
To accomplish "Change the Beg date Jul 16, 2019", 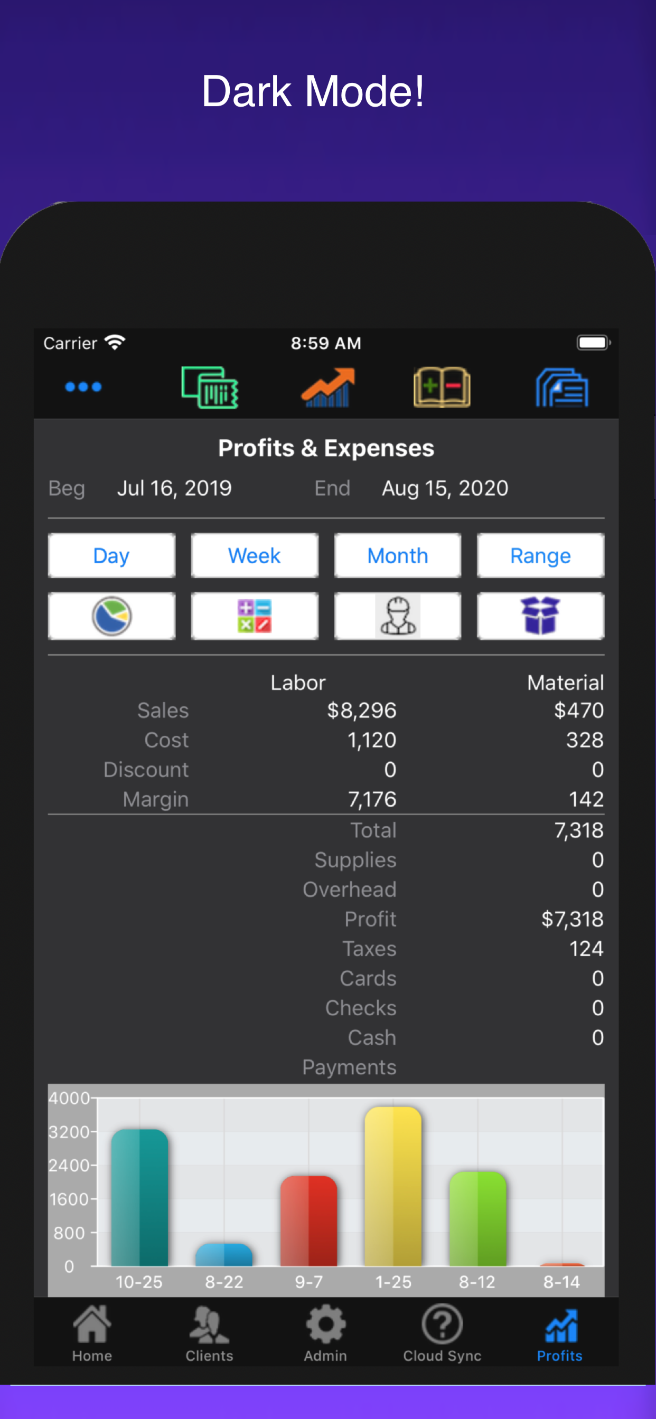I will (174, 489).
